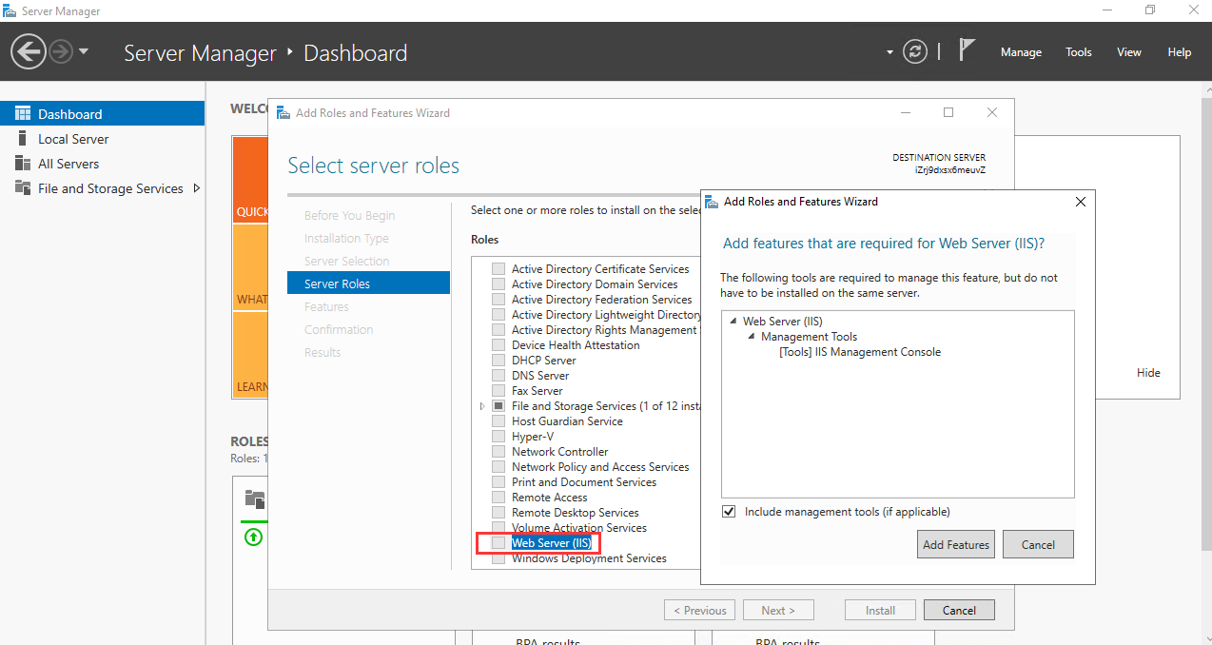The height and width of the screenshot is (645, 1212).
Task: Click the back navigation arrow in Server Manager
Action: [29, 51]
